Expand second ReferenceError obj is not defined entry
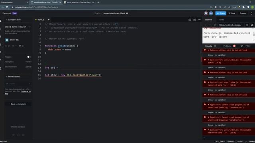This screenshot has height=143, width=255. [x=208, y=72]
